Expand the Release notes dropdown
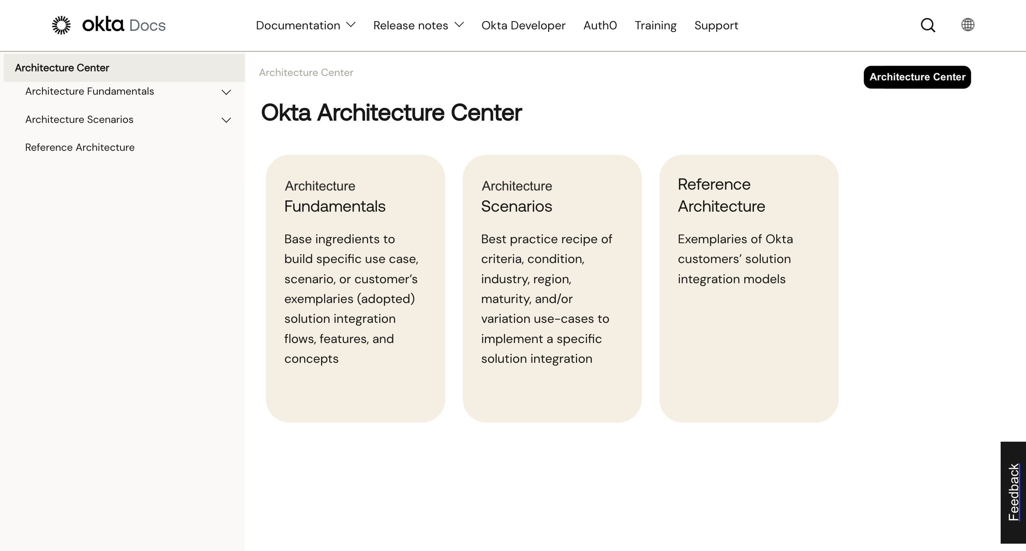Screen dimensions: 1026x551 pyautogui.click(x=418, y=25)
